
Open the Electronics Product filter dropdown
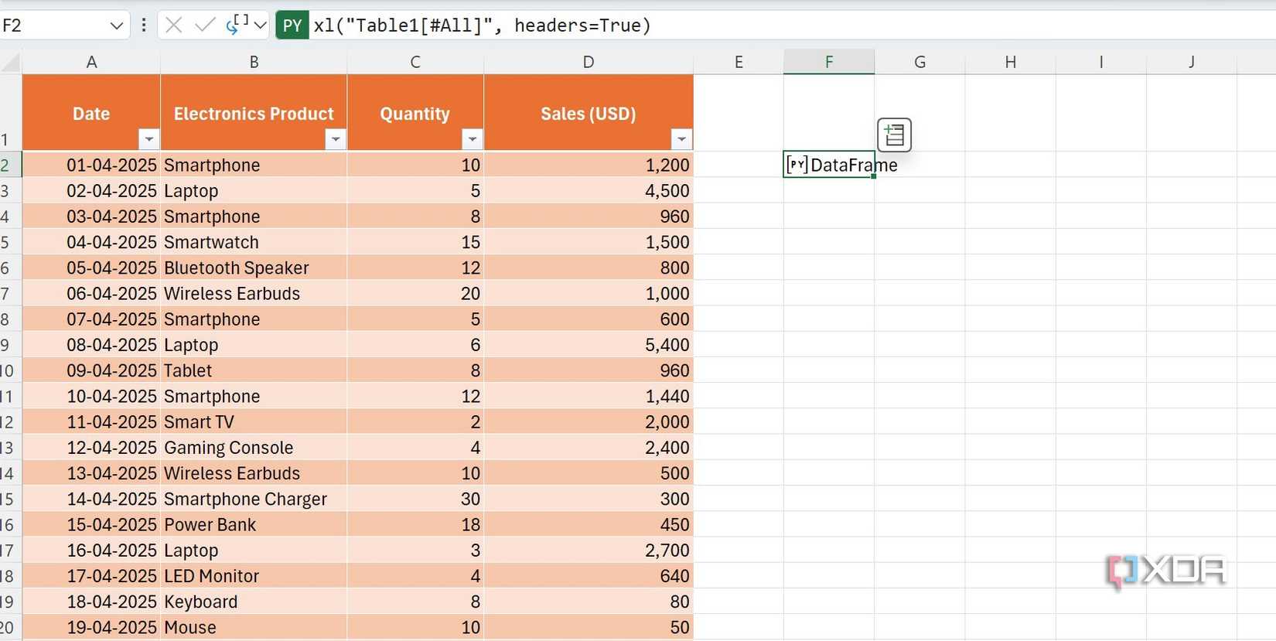click(x=335, y=139)
